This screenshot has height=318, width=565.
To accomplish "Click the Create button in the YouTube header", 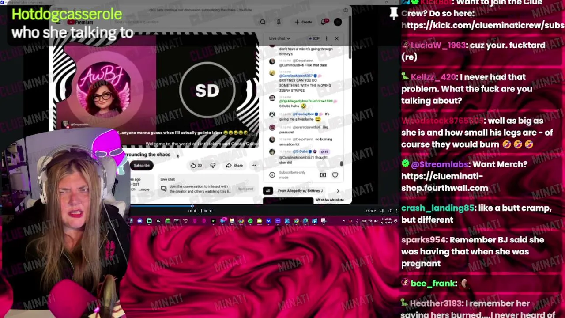I will pyautogui.click(x=303, y=22).
